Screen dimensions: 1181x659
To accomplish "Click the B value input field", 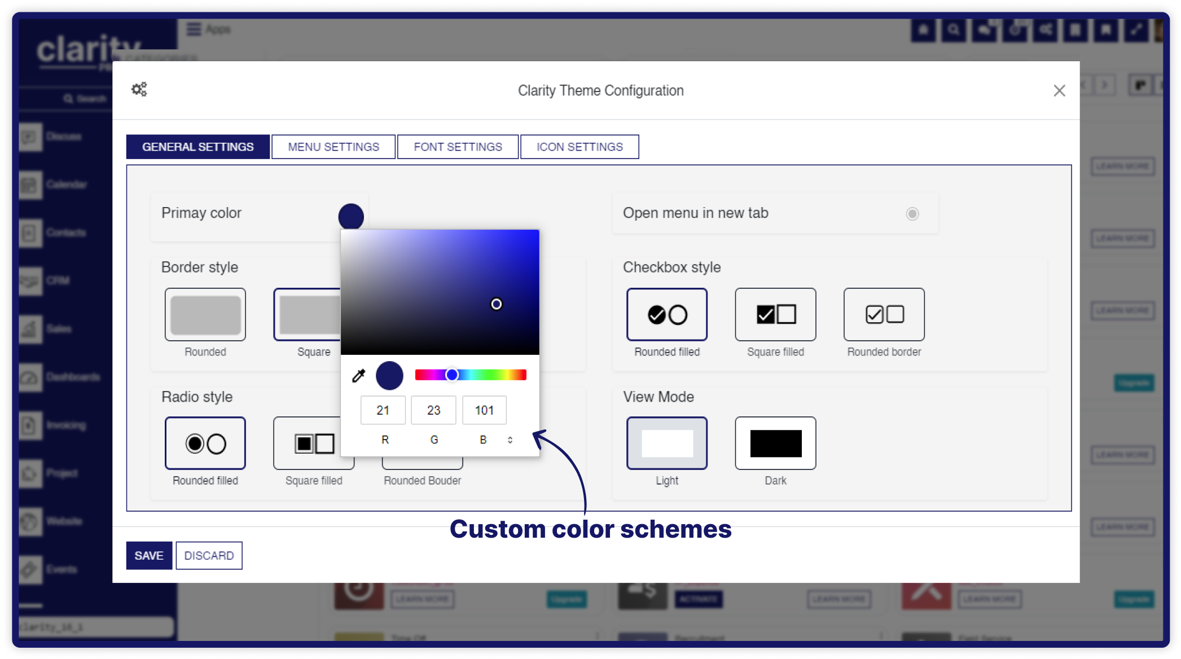I will point(484,410).
